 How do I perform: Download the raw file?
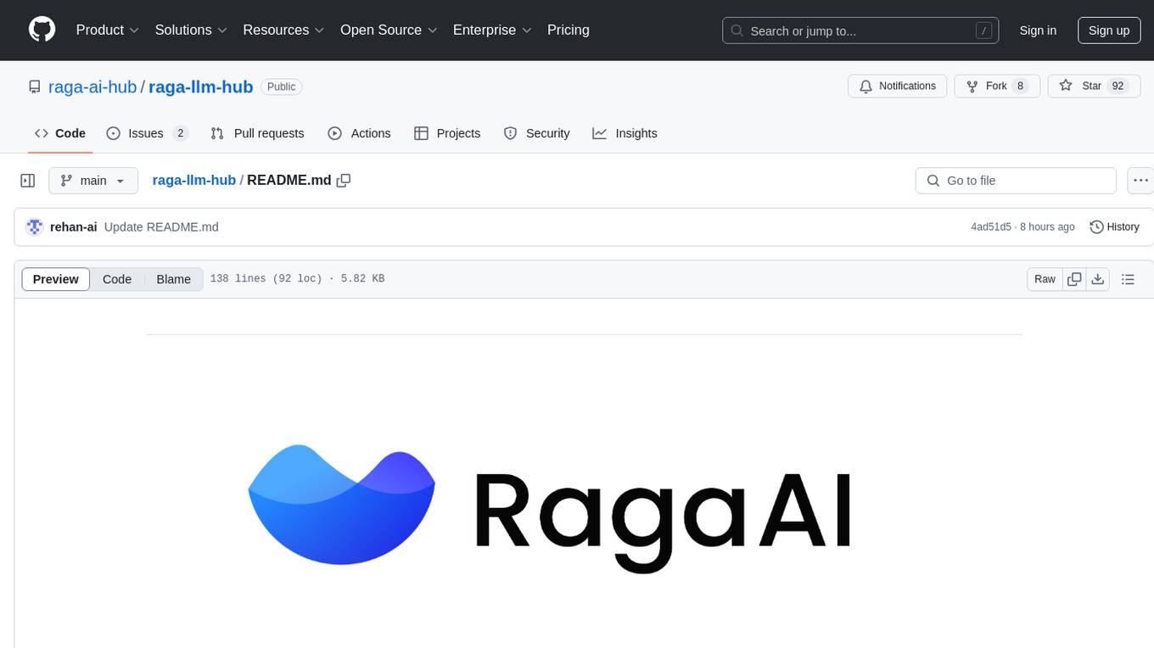tap(1097, 279)
